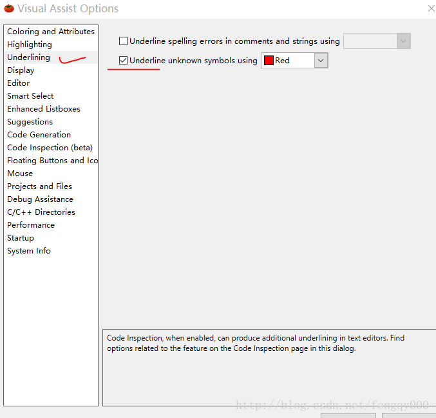Select Debug Assistance category

(51, 199)
